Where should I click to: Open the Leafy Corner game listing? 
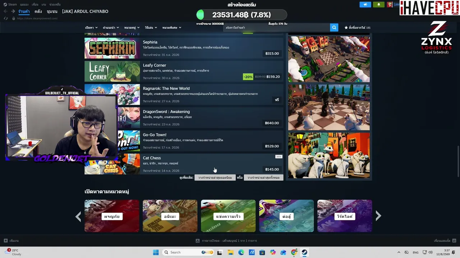184,71
